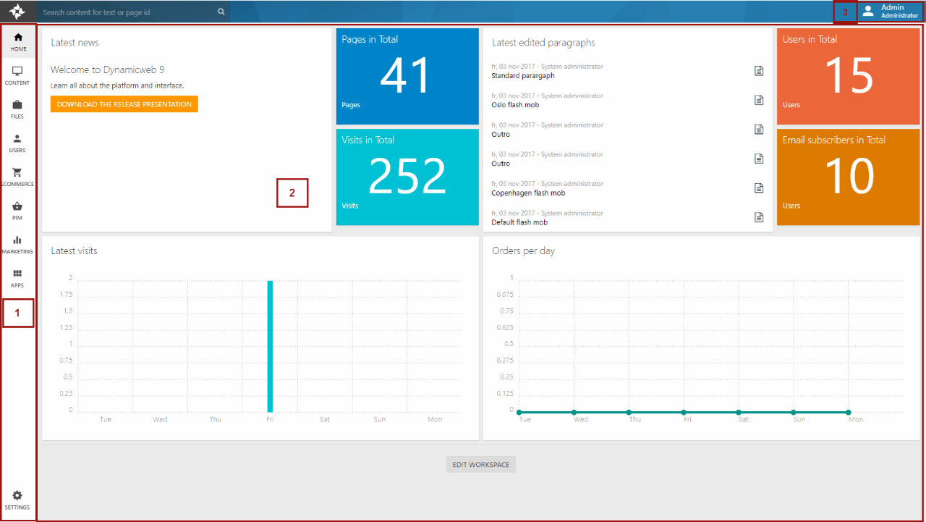Click the search content input field
The width and height of the screenshot is (926, 522).
click(127, 12)
